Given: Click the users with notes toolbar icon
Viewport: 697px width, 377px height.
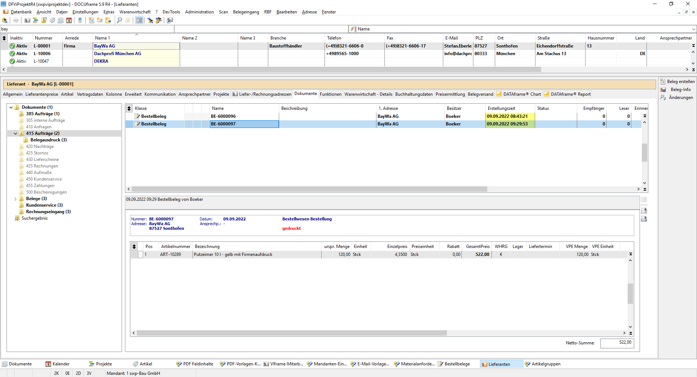Looking at the screenshot, I should [x=159, y=20].
